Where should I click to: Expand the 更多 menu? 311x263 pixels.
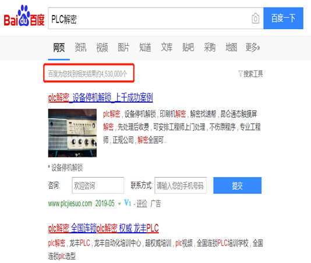tap(253, 48)
